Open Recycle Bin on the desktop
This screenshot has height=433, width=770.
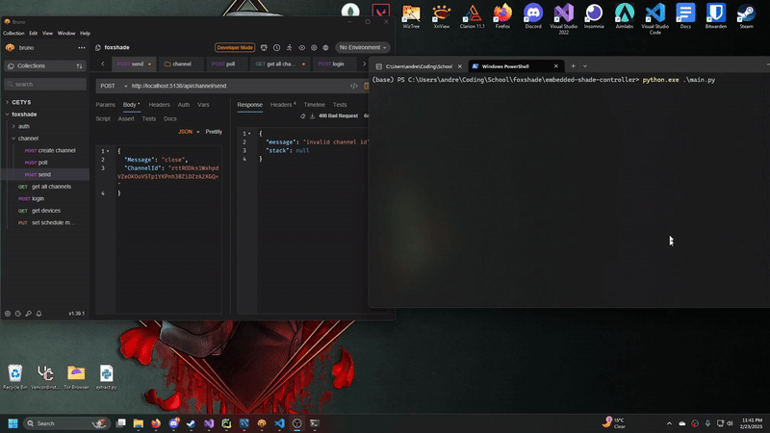pyautogui.click(x=14, y=377)
